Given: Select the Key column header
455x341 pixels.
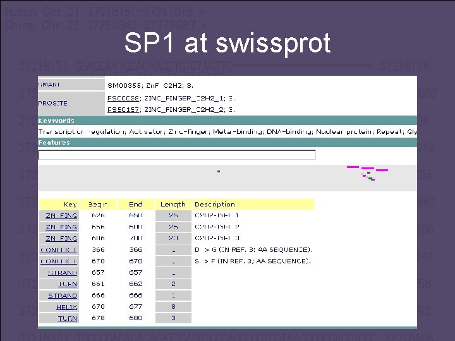Looking at the screenshot, I should tap(59, 204).
